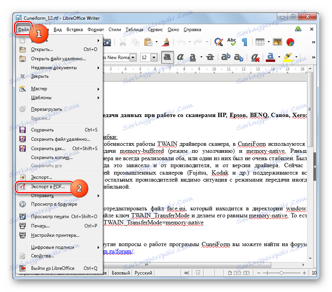Click the Font Color icon
The height and width of the screenshot is (292, 332).
pyautogui.click(x=271, y=57)
